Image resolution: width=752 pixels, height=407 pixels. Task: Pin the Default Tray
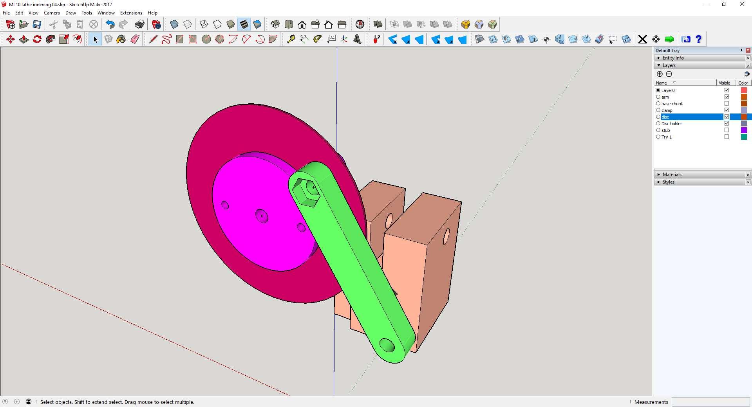point(741,50)
